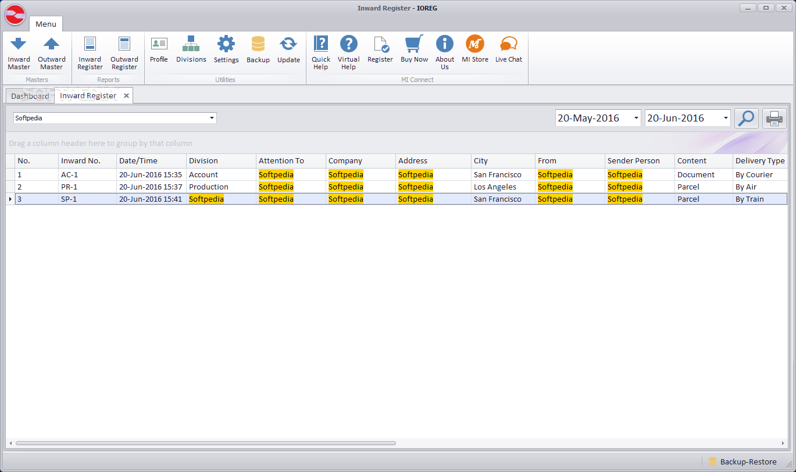Screen dimensions: 796x472
Task: Open the Outward Register report
Action: point(124,53)
